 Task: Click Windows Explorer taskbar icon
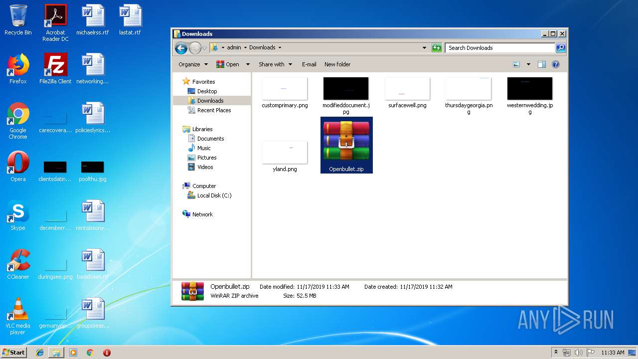[56, 353]
